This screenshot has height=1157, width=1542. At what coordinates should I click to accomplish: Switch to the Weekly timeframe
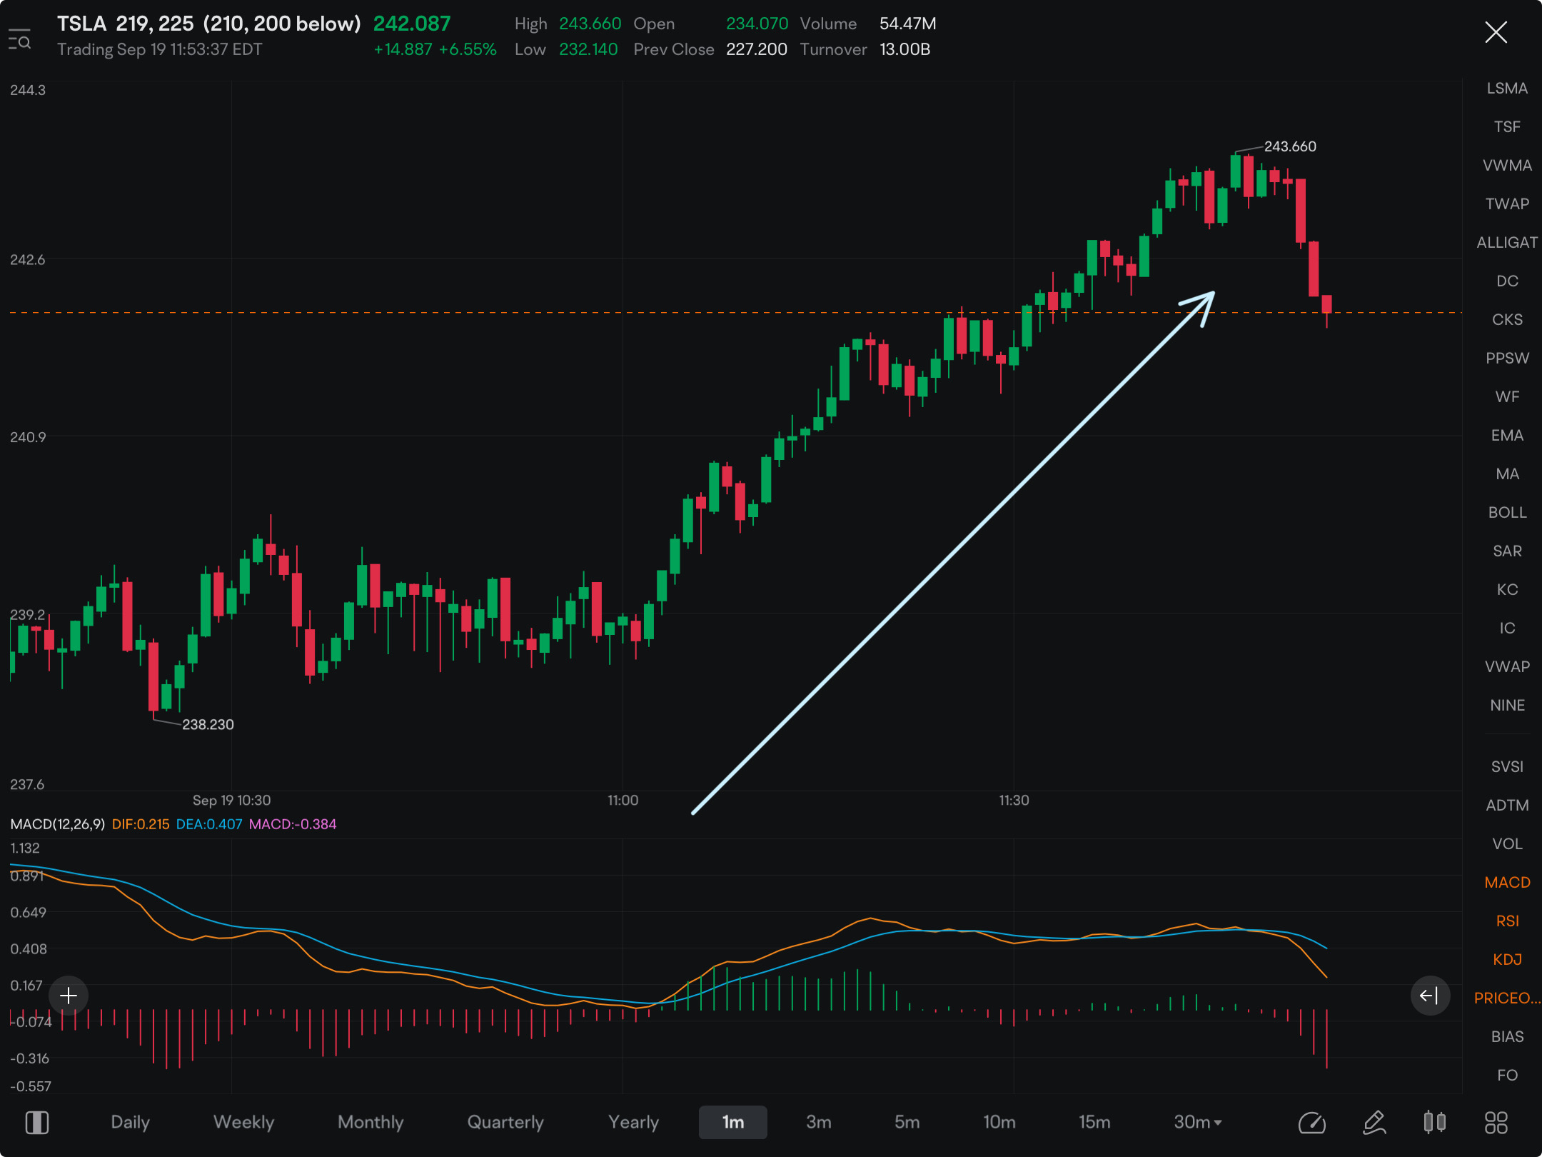pyautogui.click(x=243, y=1122)
